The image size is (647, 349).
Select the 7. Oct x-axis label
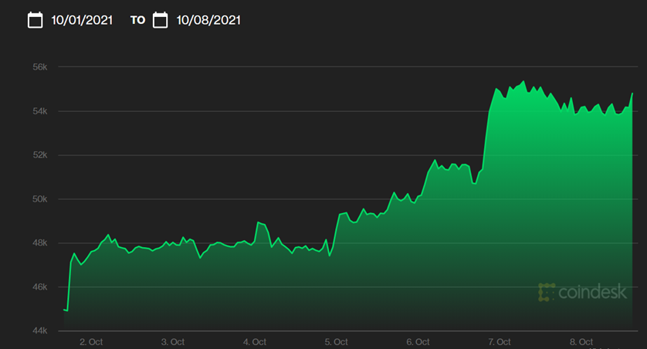click(x=499, y=341)
